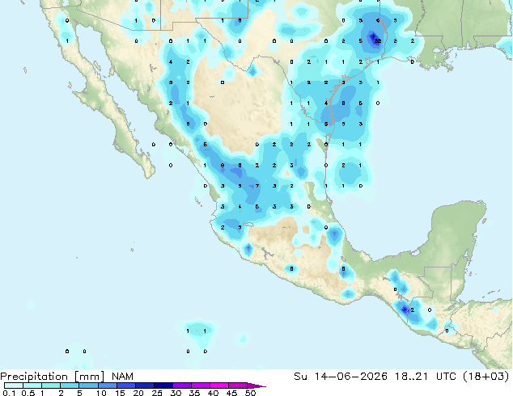Click the legend label '35'
The width and height of the screenshot is (513, 396).
tap(194, 393)
